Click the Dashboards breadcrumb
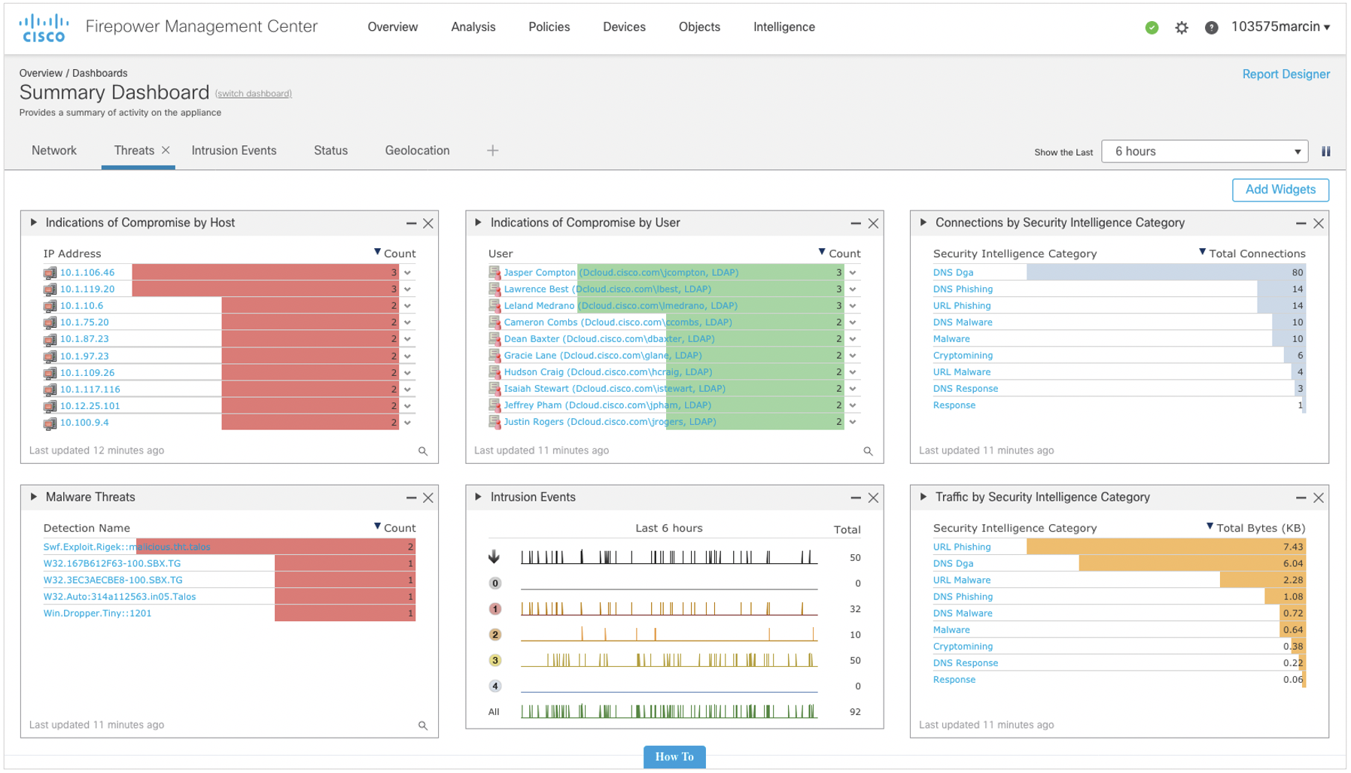This screenshot has width=1351, height=773. [x=100, y=73]
